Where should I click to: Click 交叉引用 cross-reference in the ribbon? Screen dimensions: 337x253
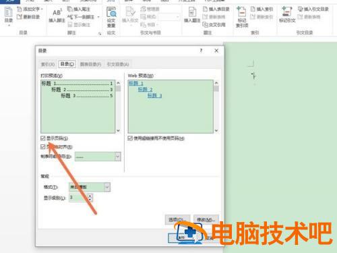click(x=214, y=24)
